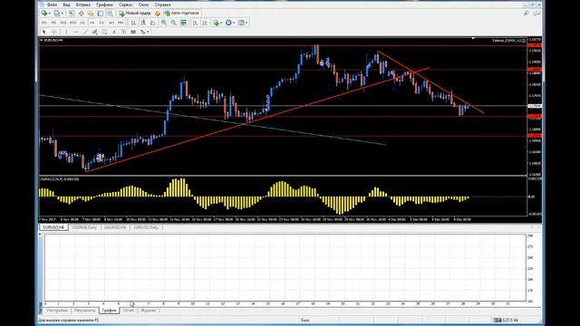Screen dimensions: 580x326
Task: Toggle the Navigator panel
Action: tap(91, 14)
